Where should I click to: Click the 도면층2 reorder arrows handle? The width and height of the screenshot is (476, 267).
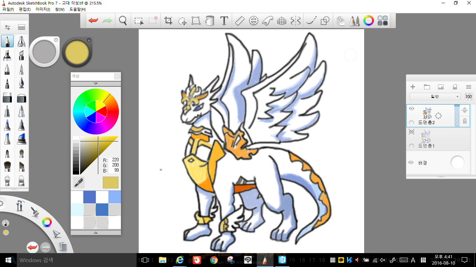click(x=465, y=110)
